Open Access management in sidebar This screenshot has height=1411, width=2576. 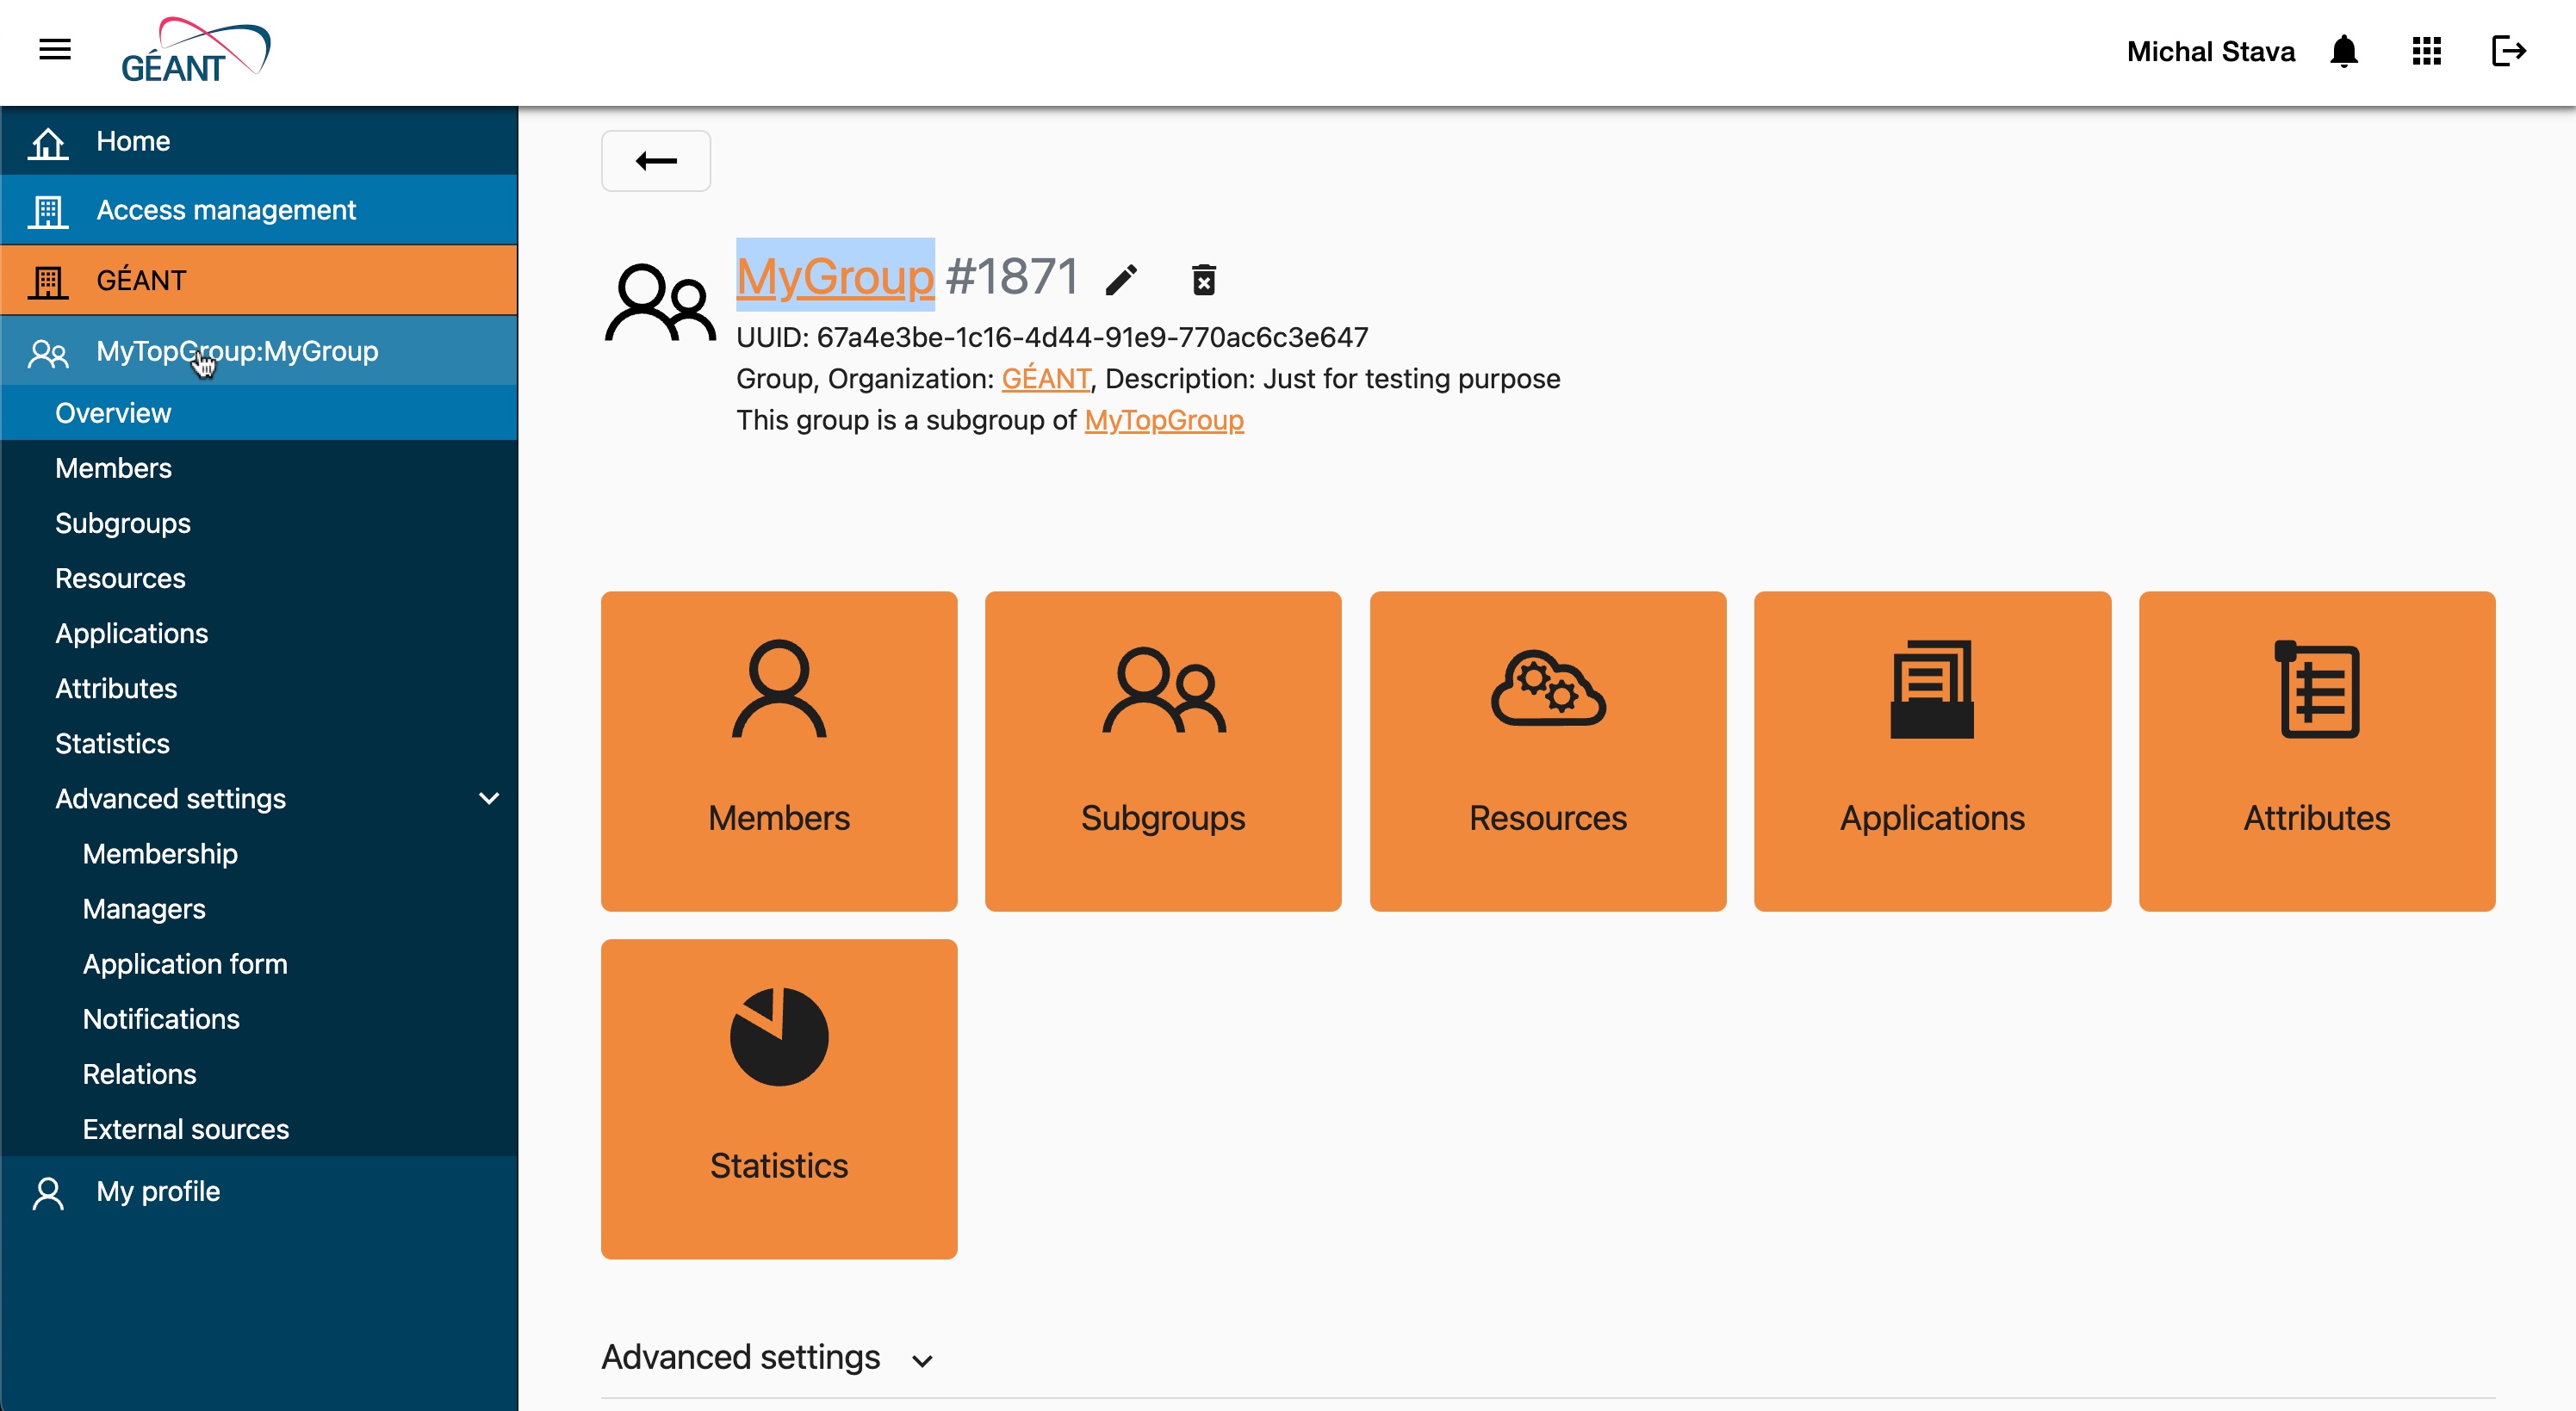(x=259, y=211)
